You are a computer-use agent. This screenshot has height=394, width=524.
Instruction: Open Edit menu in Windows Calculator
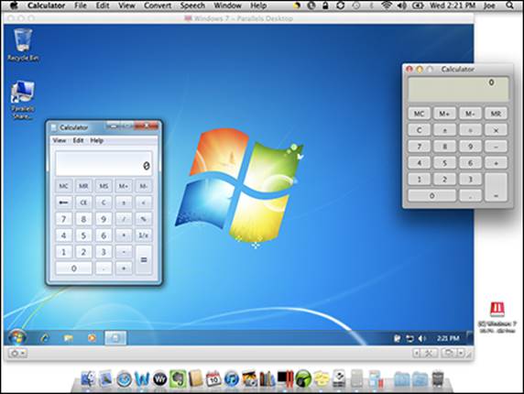(78, 141)
